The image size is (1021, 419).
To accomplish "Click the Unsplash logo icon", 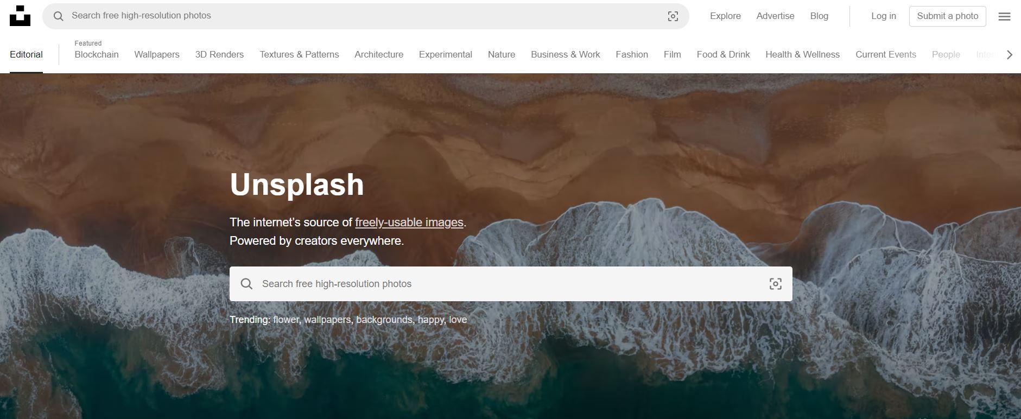I will [20, 16].
